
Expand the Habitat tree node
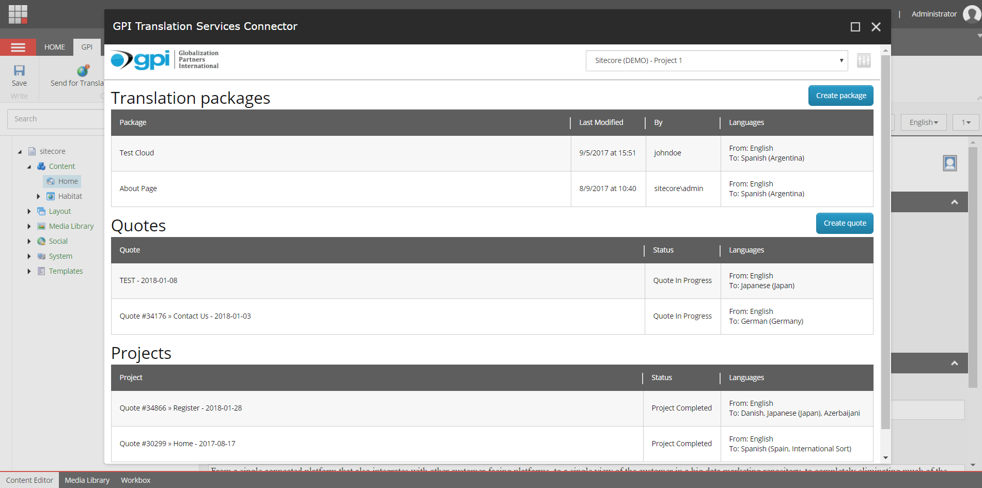[x=38, y=196]
